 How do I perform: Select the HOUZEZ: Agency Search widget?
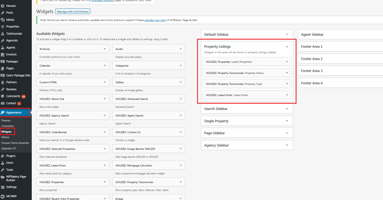click(x=73, y=115)
